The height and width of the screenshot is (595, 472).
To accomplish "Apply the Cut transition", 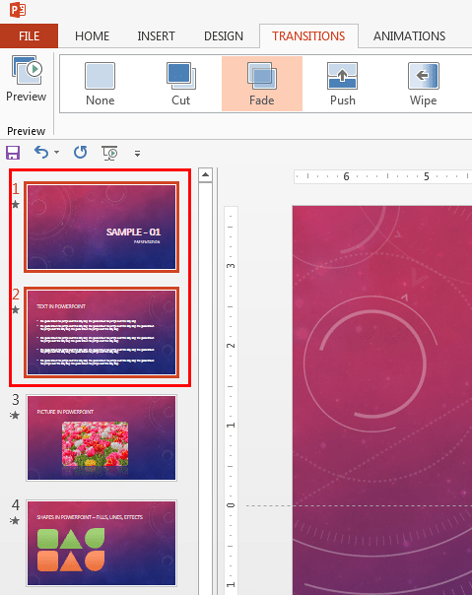I will click(180, 84).
